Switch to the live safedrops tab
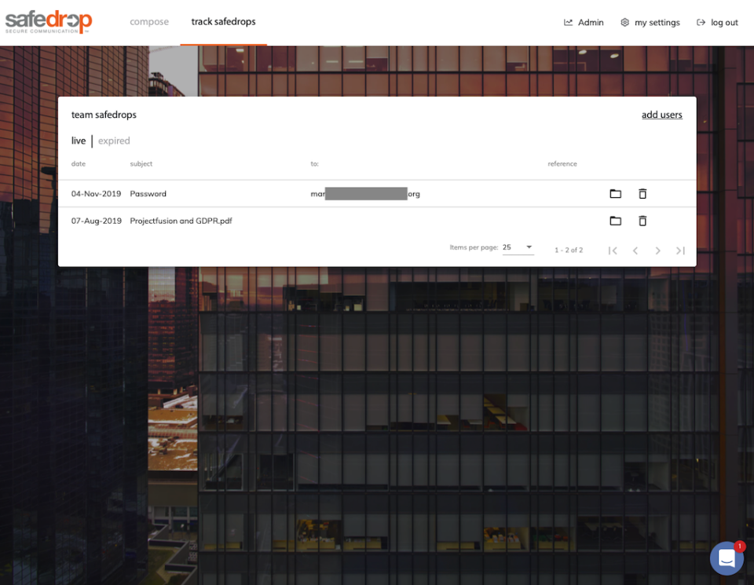 79,141
